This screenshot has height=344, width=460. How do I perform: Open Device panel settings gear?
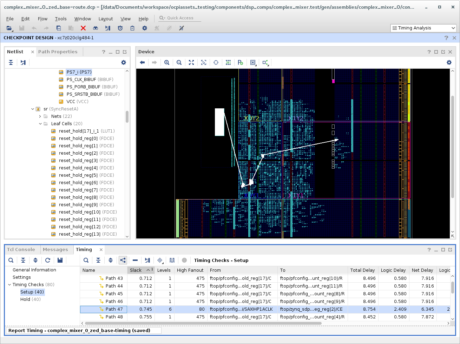pyautogui.click(x=449, y=62)
